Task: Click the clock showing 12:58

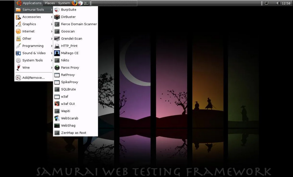Action: point(286,3)
